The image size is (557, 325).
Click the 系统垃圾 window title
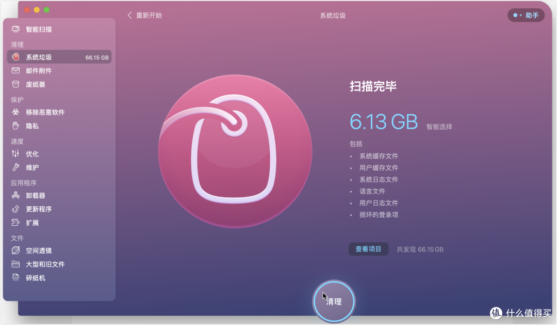pos(333,15)
